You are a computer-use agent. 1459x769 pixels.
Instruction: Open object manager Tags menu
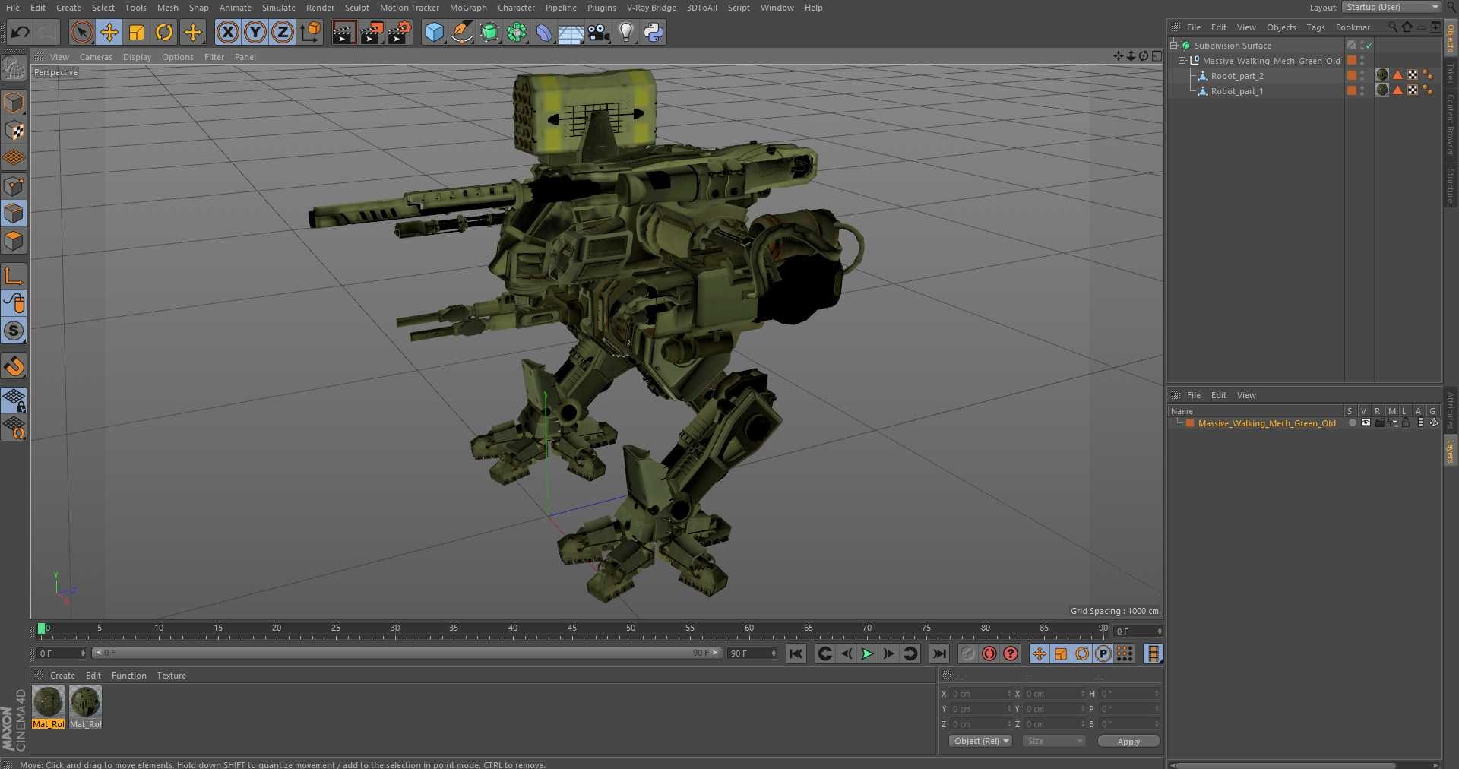(1315, 27)
